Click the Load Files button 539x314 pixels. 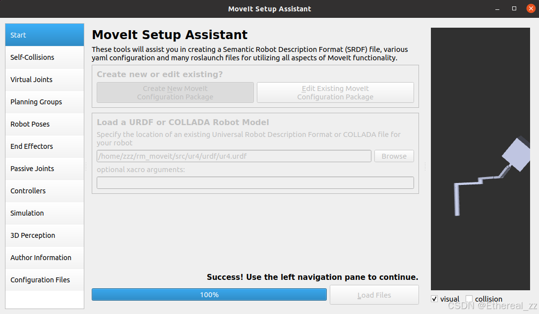pyautogui.click(x=374, y=295)
